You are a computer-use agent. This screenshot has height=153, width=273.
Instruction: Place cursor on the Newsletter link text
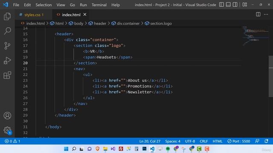139,92
